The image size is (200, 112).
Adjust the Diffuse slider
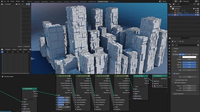(x=189, y=62)
